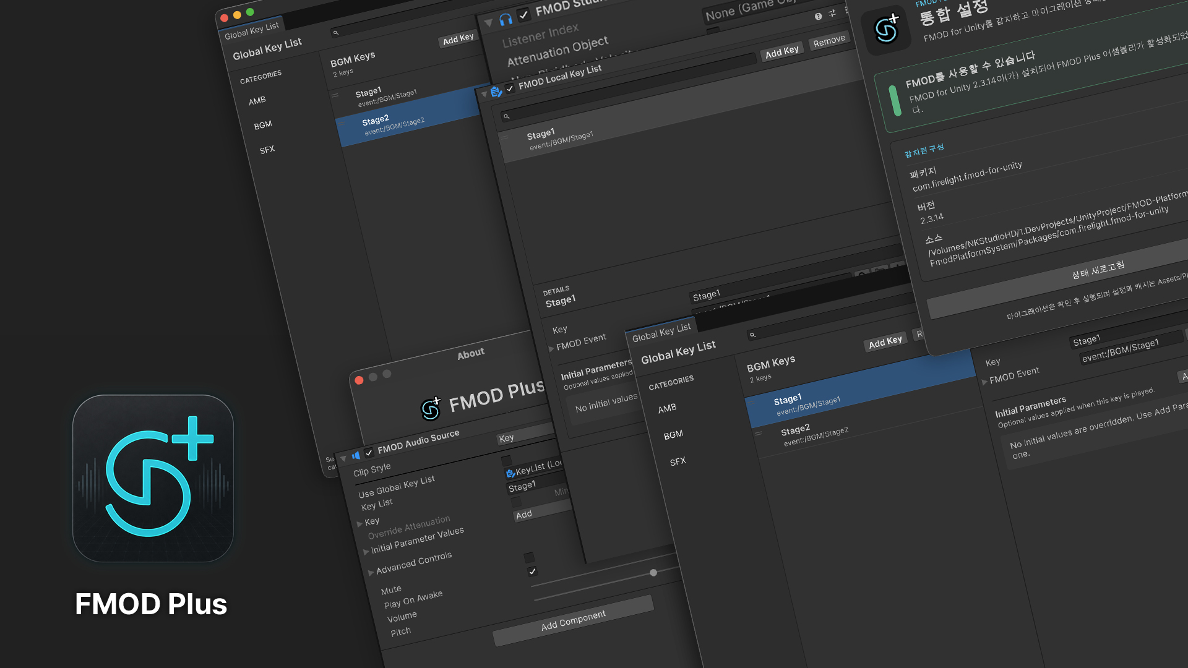Screen dimensions: 1188x668
Task: Grab drag handle of highlighted Stage2 row
Action: point(340,124)
